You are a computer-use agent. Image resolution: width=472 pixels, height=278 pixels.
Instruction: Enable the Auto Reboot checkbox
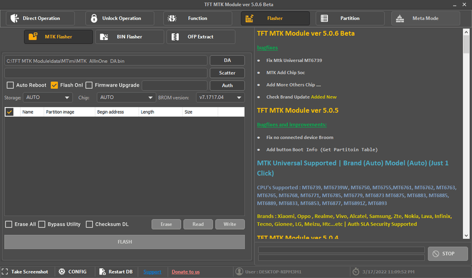(x=10, y=85)
